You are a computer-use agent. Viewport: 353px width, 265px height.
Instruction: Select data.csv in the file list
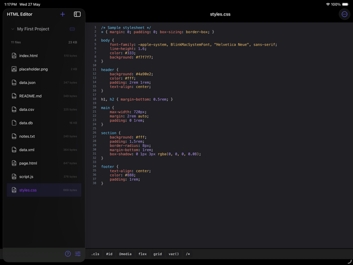pyautogui.click(x=26, y=109)
